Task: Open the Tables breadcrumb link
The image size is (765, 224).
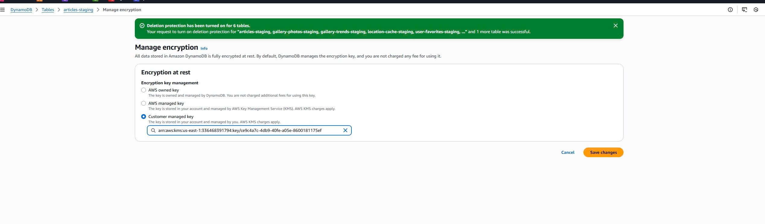Action: 48,10
